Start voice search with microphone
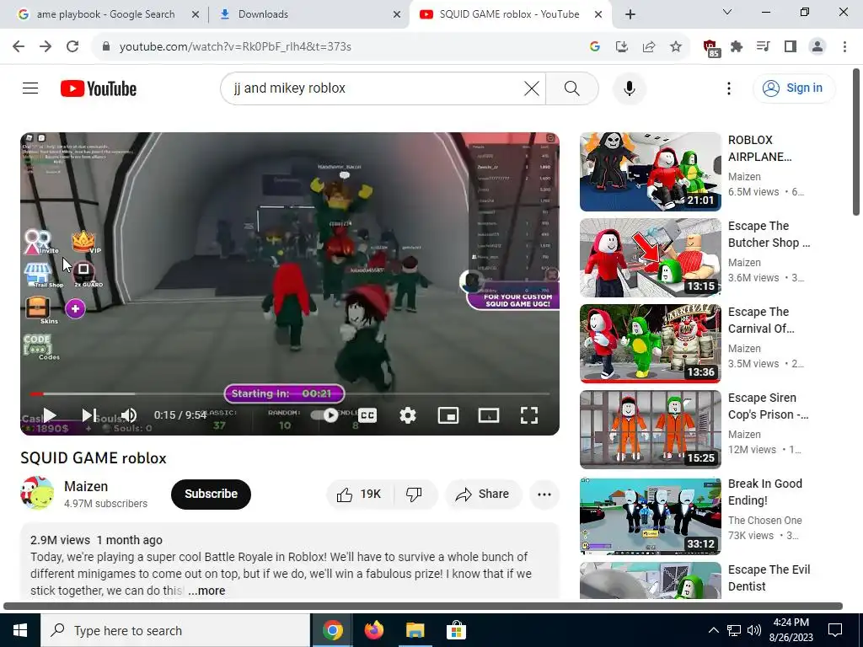863x647 pixels. pyautogui.click(x=629, y=88)
